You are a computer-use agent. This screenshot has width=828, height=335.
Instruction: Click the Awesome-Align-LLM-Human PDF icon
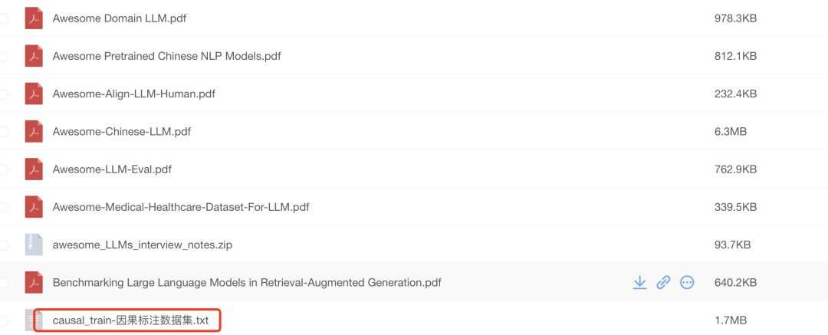pos(34,94)
